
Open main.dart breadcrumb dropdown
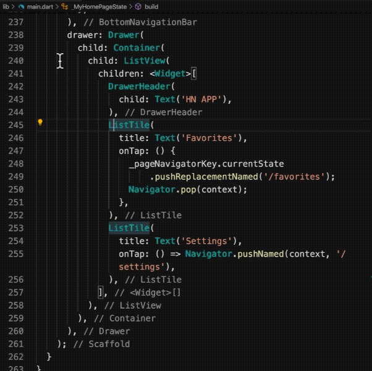click(x=40, y=7)
